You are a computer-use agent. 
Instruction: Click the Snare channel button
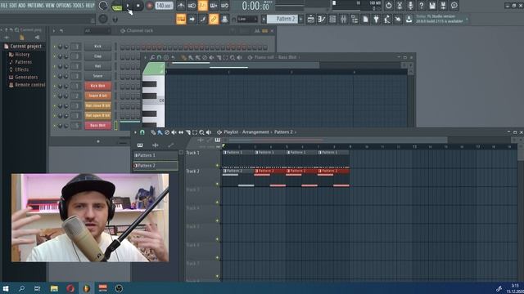coord(97,76)
